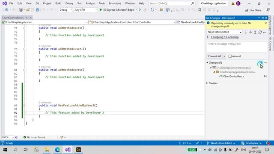Open the Git menu
Screen dimensions: 274x154
click(x=37, y=3)
